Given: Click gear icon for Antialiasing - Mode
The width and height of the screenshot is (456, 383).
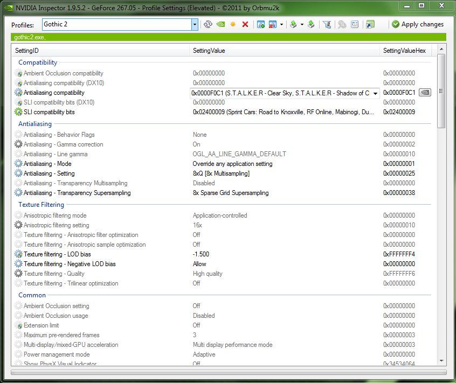Looking at the screenshot, I should click(18, 164).
